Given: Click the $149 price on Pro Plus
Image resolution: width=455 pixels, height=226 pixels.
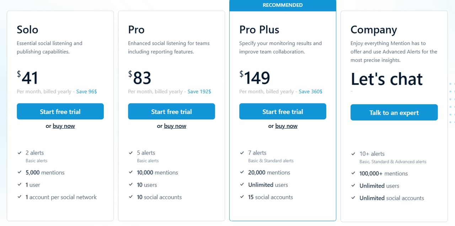Looking at the screenshot, I should 255,77.
